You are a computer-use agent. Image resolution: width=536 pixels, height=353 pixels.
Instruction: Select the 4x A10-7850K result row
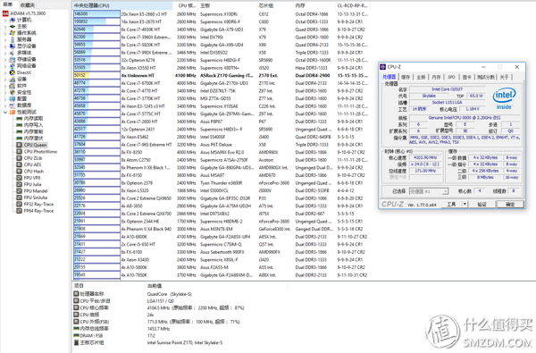point(222,275)
